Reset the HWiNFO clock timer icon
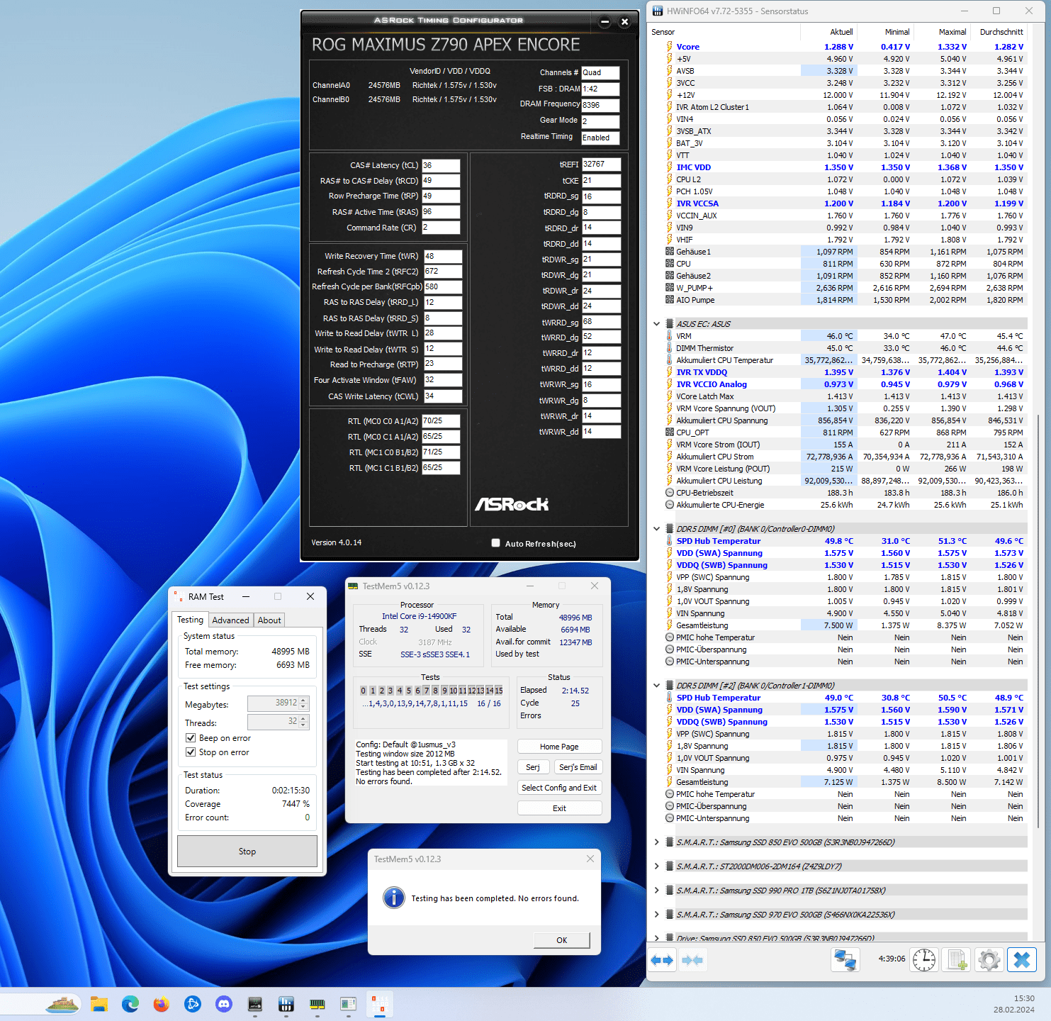Image resolution: width=1051 pixels, height=1021 pixels. pos(924,960)
